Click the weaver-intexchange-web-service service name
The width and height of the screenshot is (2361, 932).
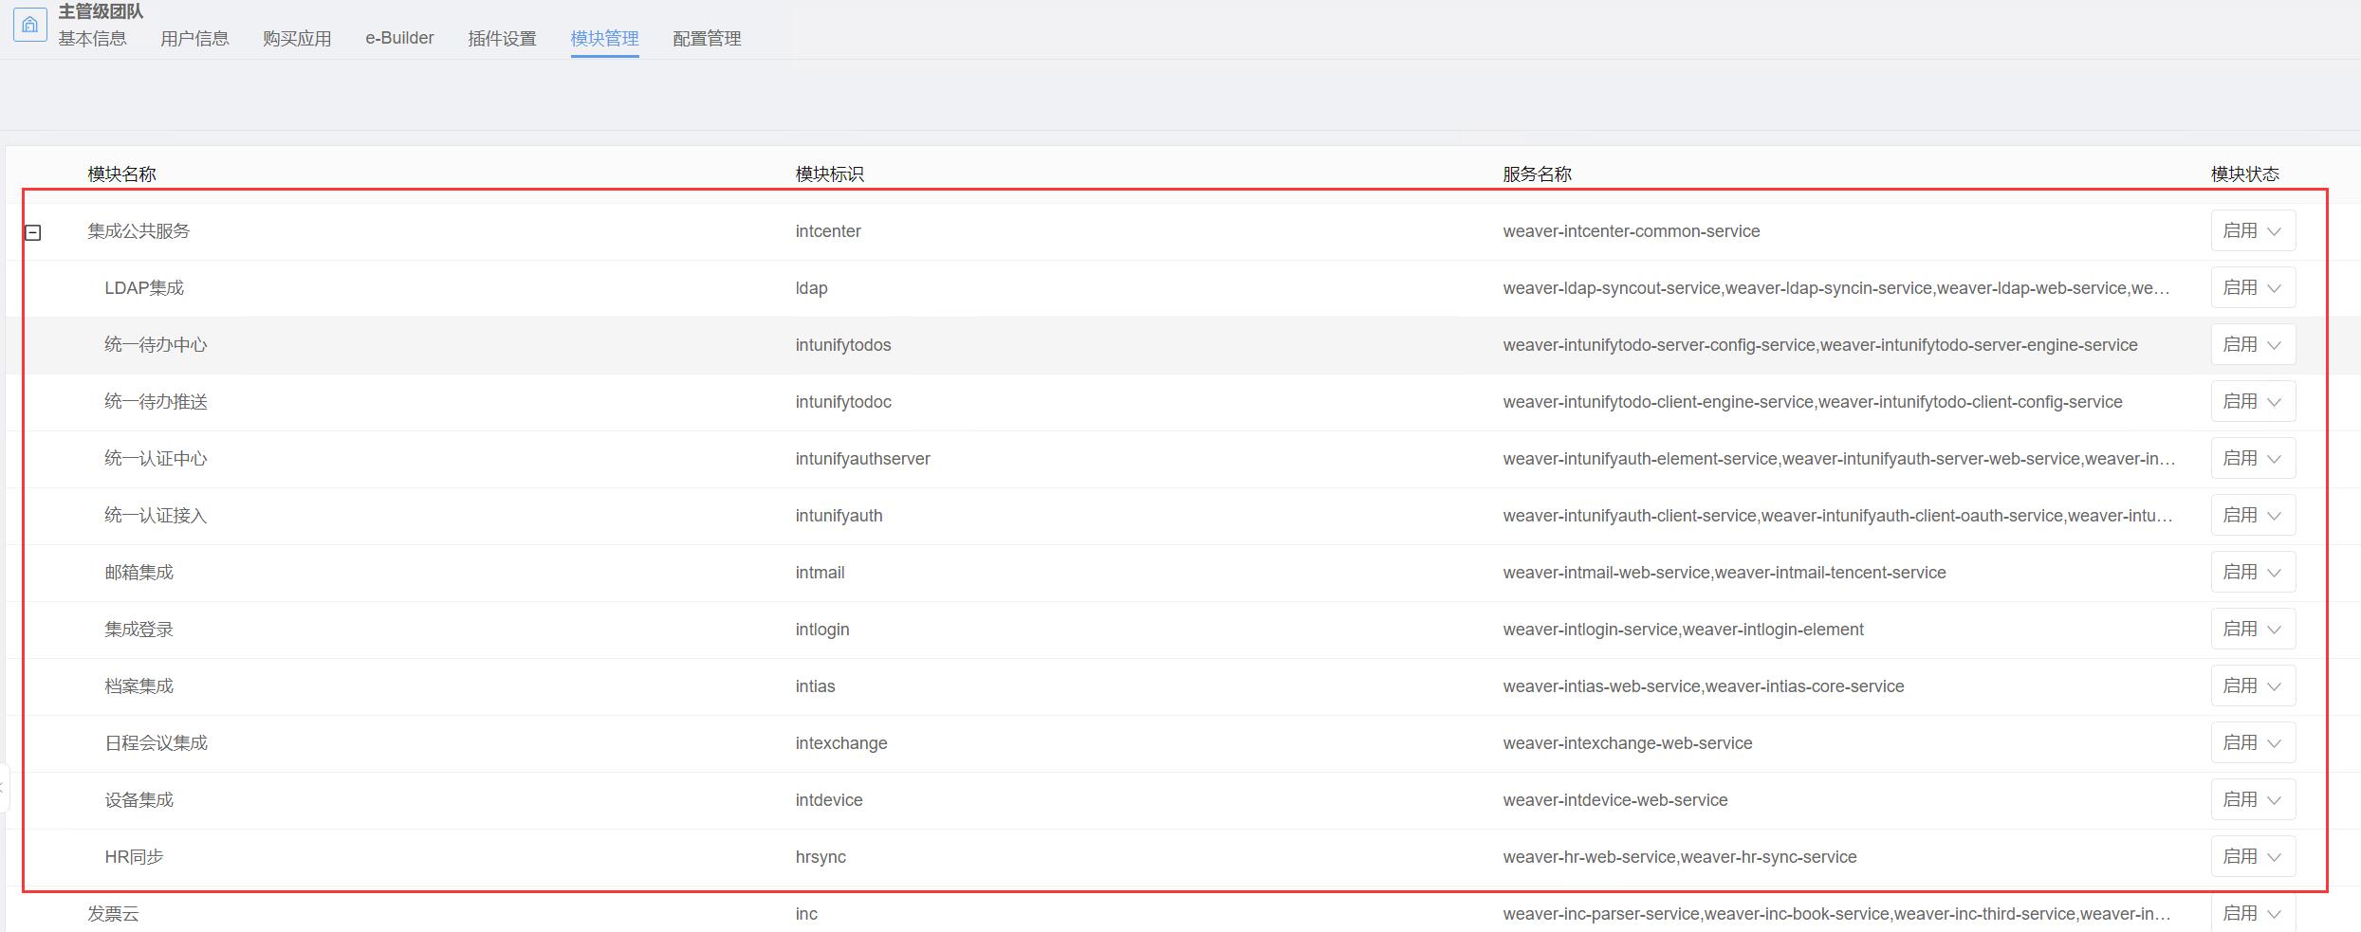click(1628, 743)
